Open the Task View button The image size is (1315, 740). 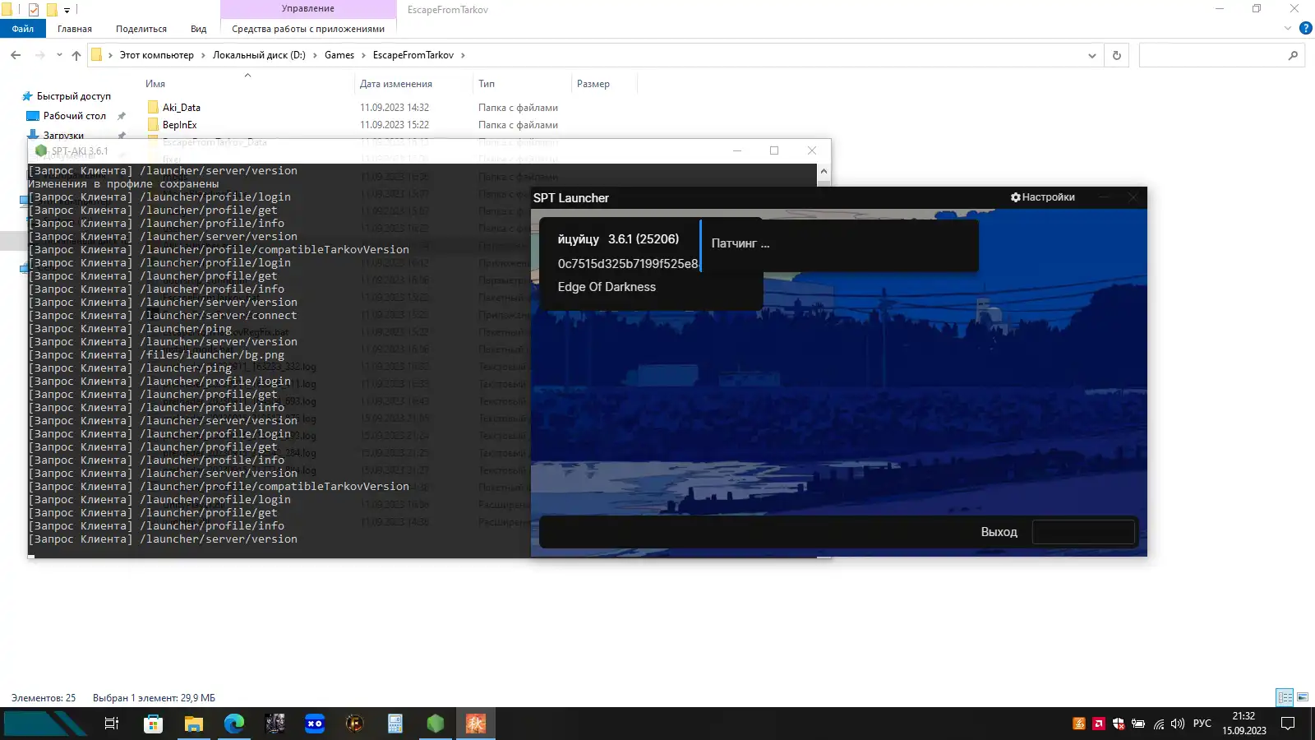click(112, 724)
